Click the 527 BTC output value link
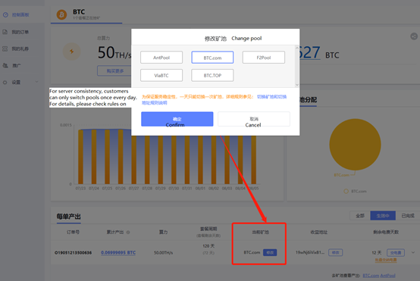This screenshot has height=281, width=420. point(310,53)
